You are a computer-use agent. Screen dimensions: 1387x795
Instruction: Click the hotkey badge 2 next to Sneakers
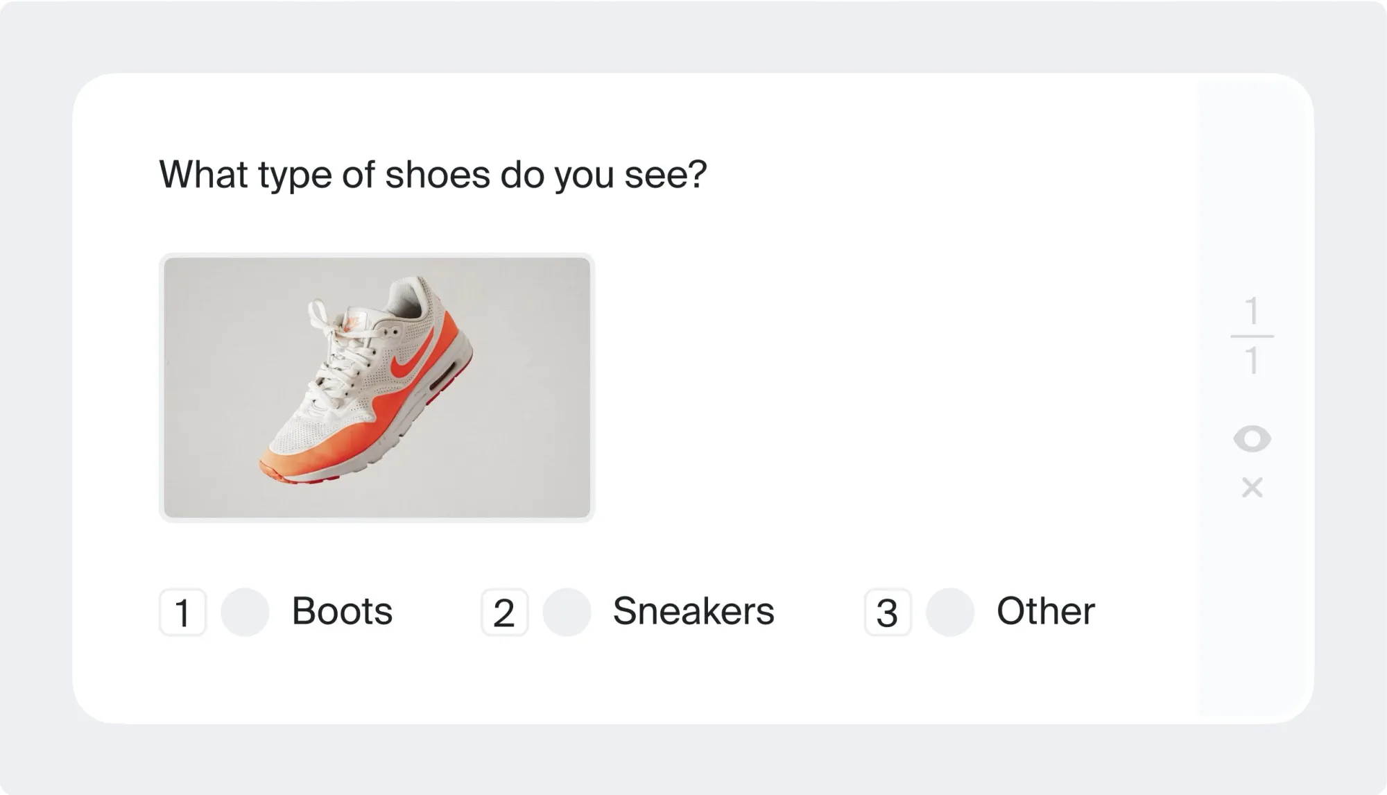[x=504, y=612]
